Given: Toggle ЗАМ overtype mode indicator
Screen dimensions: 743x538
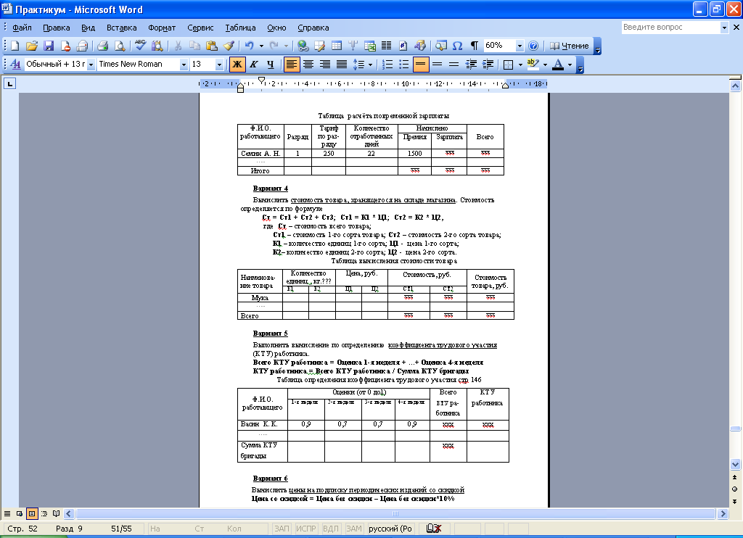Looking at the screenshot, I should [354, 529].
